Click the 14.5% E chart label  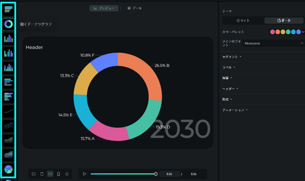click(66, 115)
